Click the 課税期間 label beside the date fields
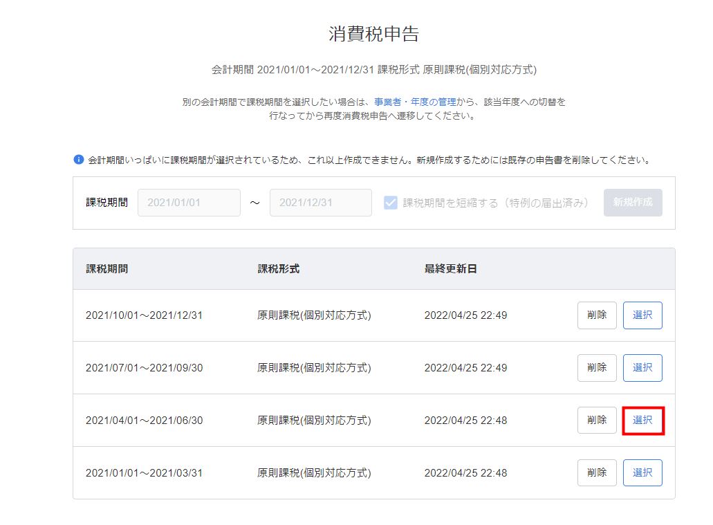 [105, 202]
